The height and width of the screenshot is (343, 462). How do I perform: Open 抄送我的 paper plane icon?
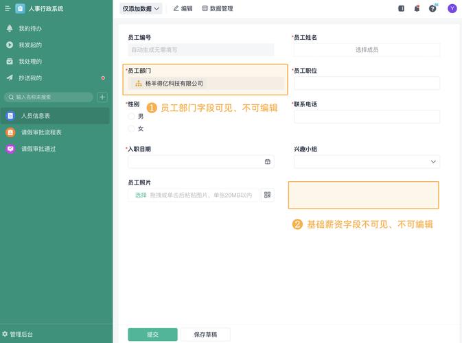tap(10, 78)
